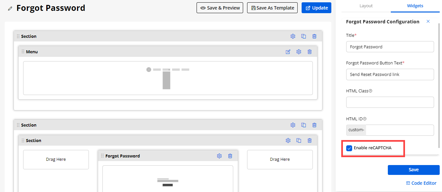The width and height of the screenshot is (442, 192).
Task: Open settings gear of the Menu widget
Action: click(x=299, y=52)
